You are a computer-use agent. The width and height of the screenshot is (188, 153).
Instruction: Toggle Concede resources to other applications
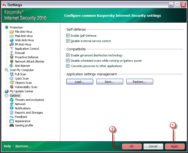click(x=68, y=66)
